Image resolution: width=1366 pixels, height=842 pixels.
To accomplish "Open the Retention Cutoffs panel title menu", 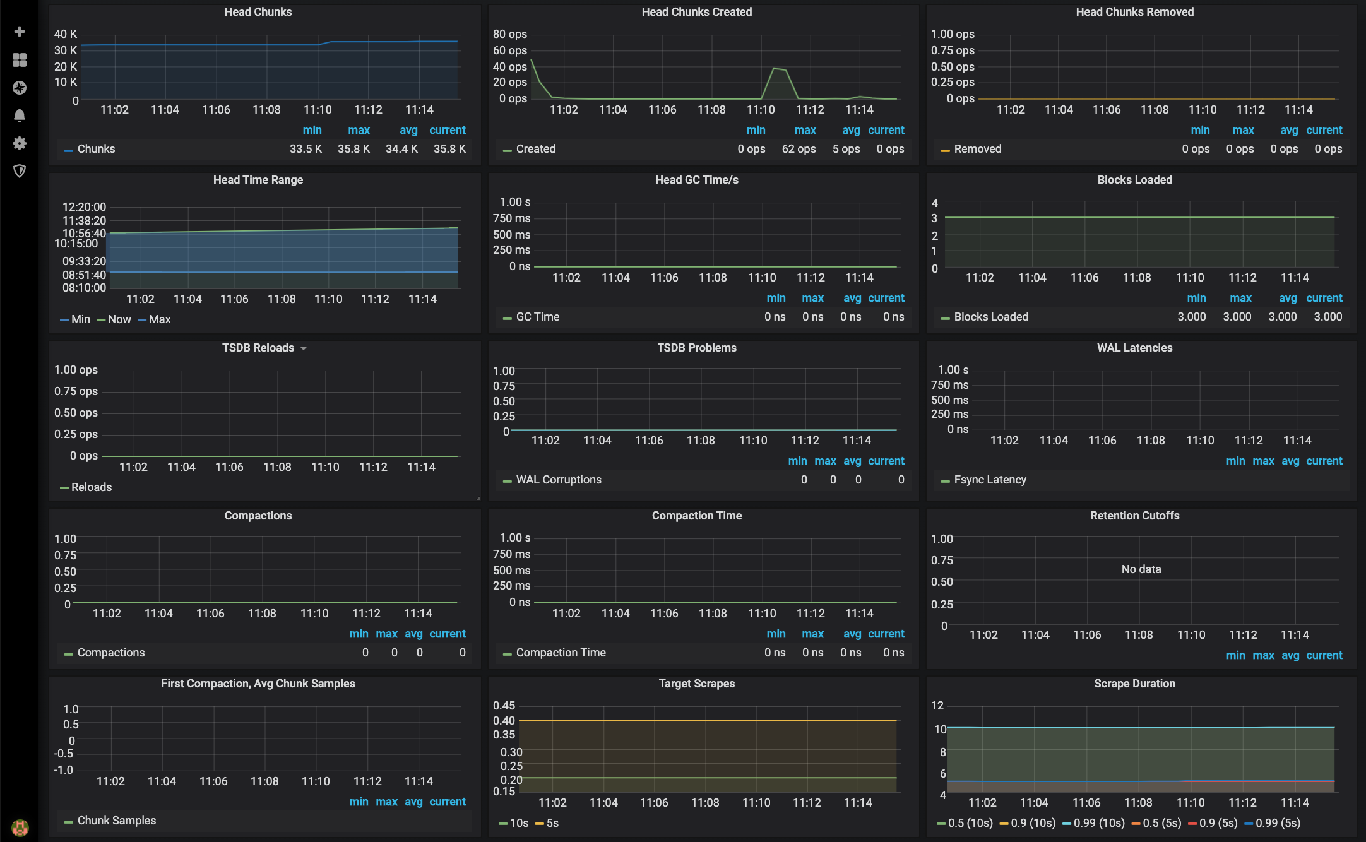I will 1134,515.
